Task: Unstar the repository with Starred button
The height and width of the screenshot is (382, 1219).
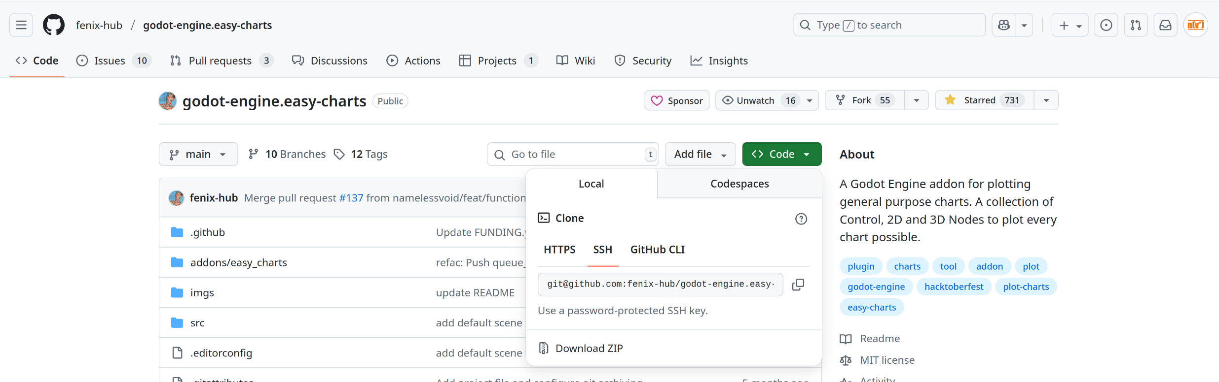Action: [984, 100]
